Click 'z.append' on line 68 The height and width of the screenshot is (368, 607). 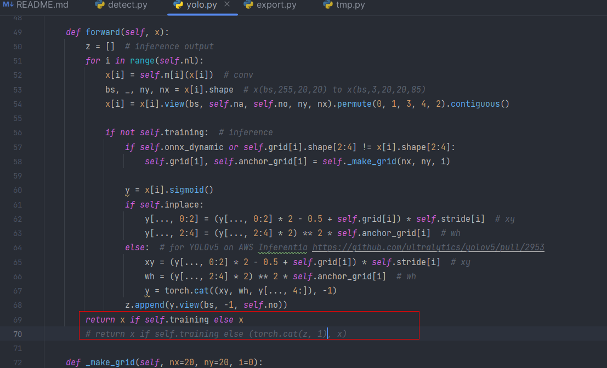(x=145, y=305)
